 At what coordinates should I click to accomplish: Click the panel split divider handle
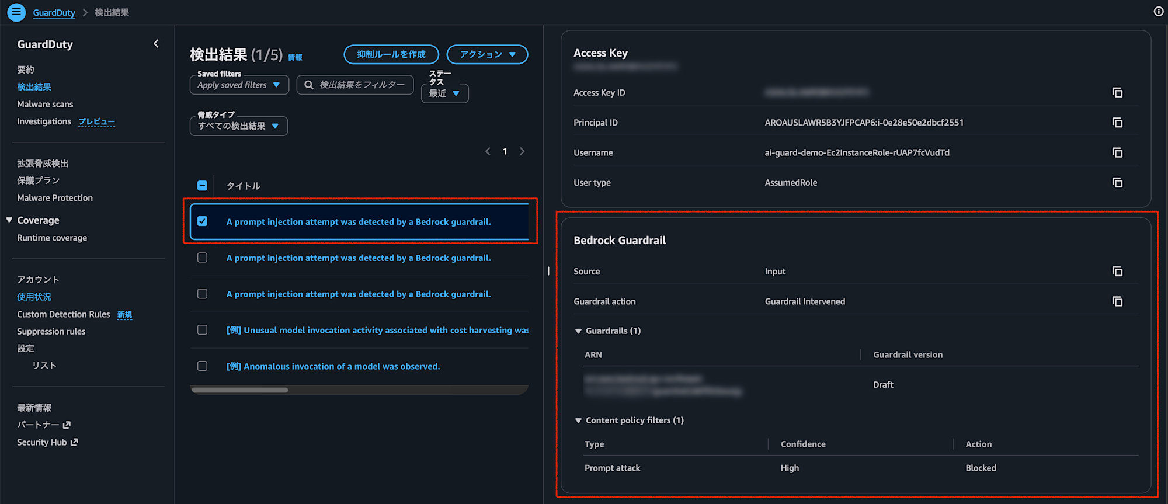(548, 271)
